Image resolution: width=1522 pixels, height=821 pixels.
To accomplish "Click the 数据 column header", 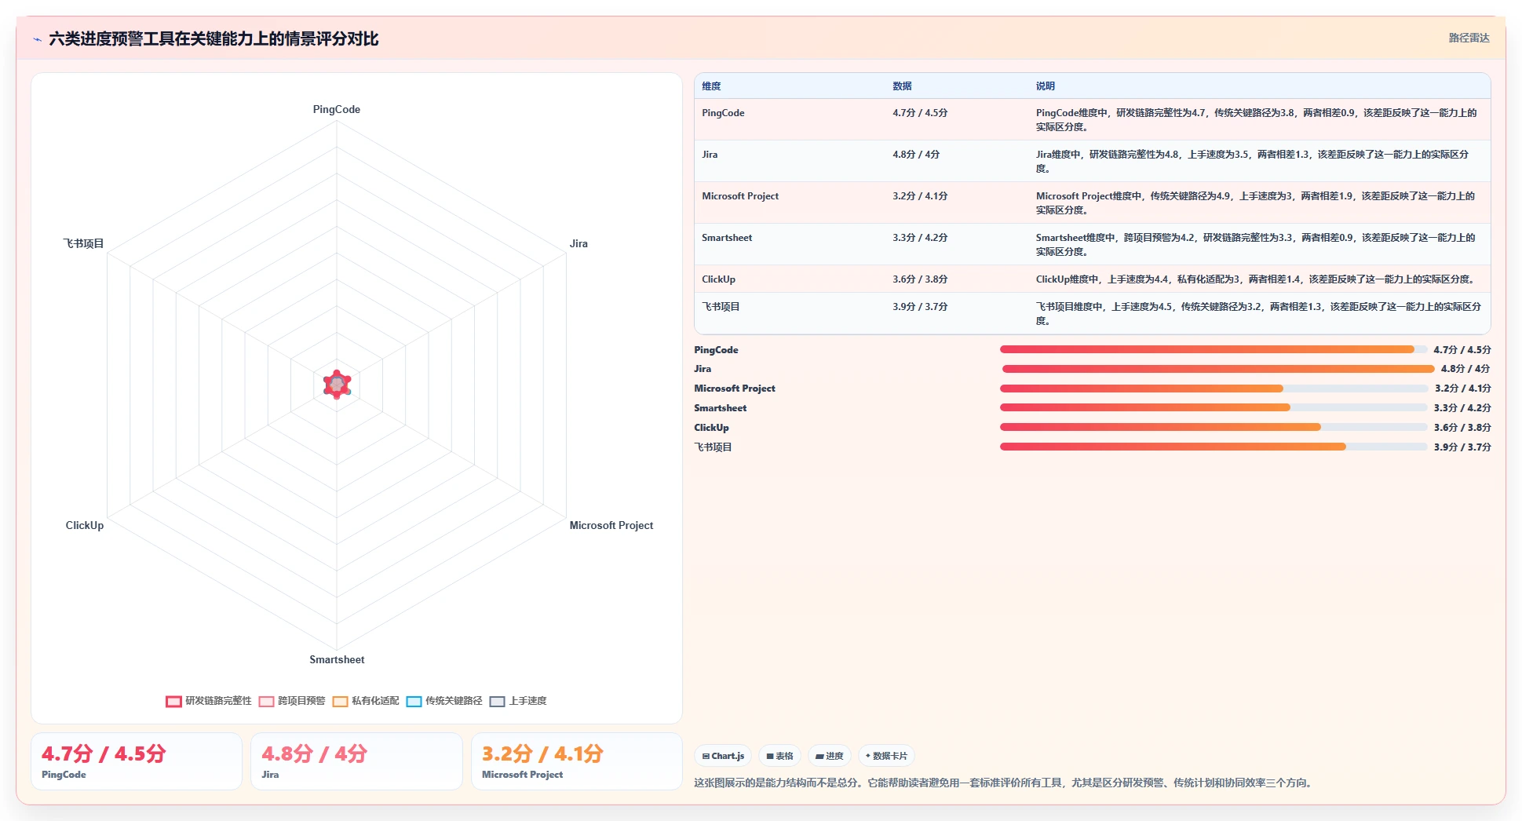I will click(902, 86).
